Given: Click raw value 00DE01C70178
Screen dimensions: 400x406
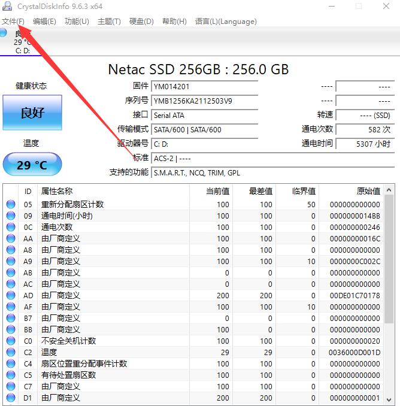Looking at the screenshot, I should point(355,295).
